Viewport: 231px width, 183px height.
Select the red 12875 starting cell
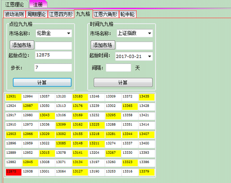(x=13, y=172)
